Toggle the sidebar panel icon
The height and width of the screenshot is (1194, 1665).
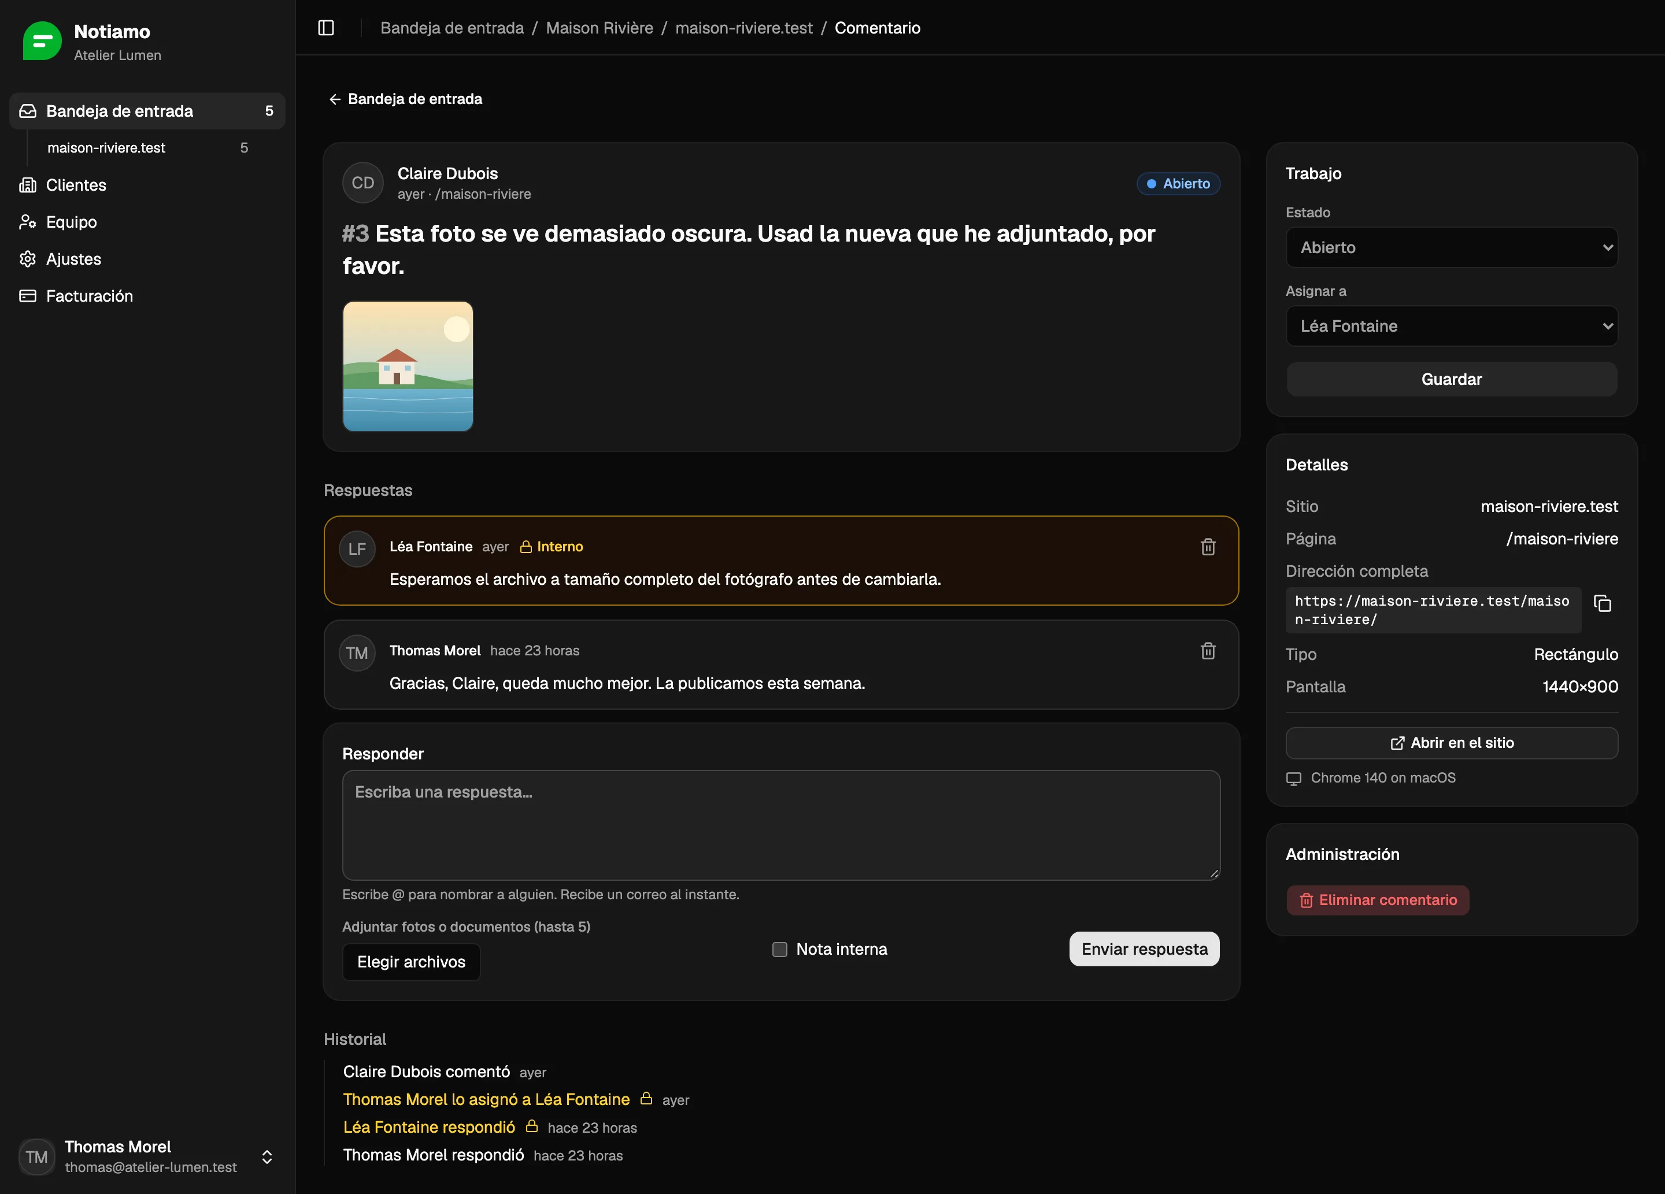pos(326,28)
